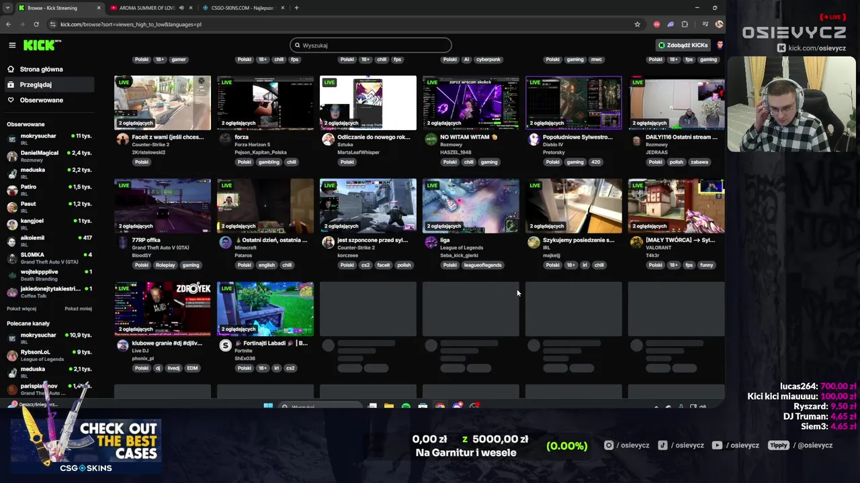
Task: Click the red extension icon in the toolbar
Action: pos(656,24)
